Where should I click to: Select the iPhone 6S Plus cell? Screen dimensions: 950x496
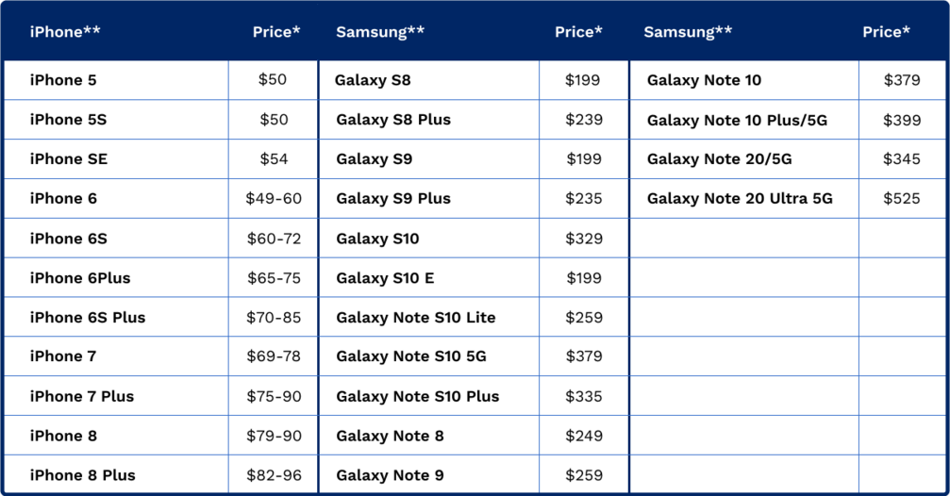coord(88,317)
